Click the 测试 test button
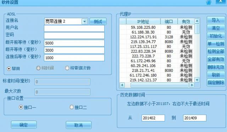 pyautogui.click(x=98, y=22)
